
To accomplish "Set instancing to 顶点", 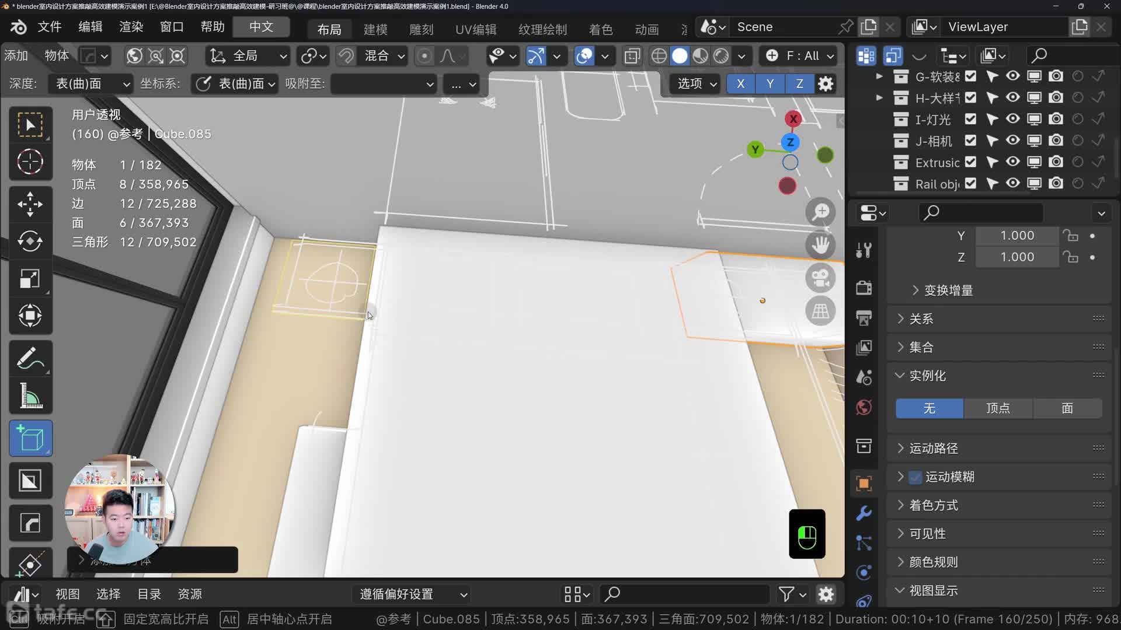I will [x=998, y=408].
